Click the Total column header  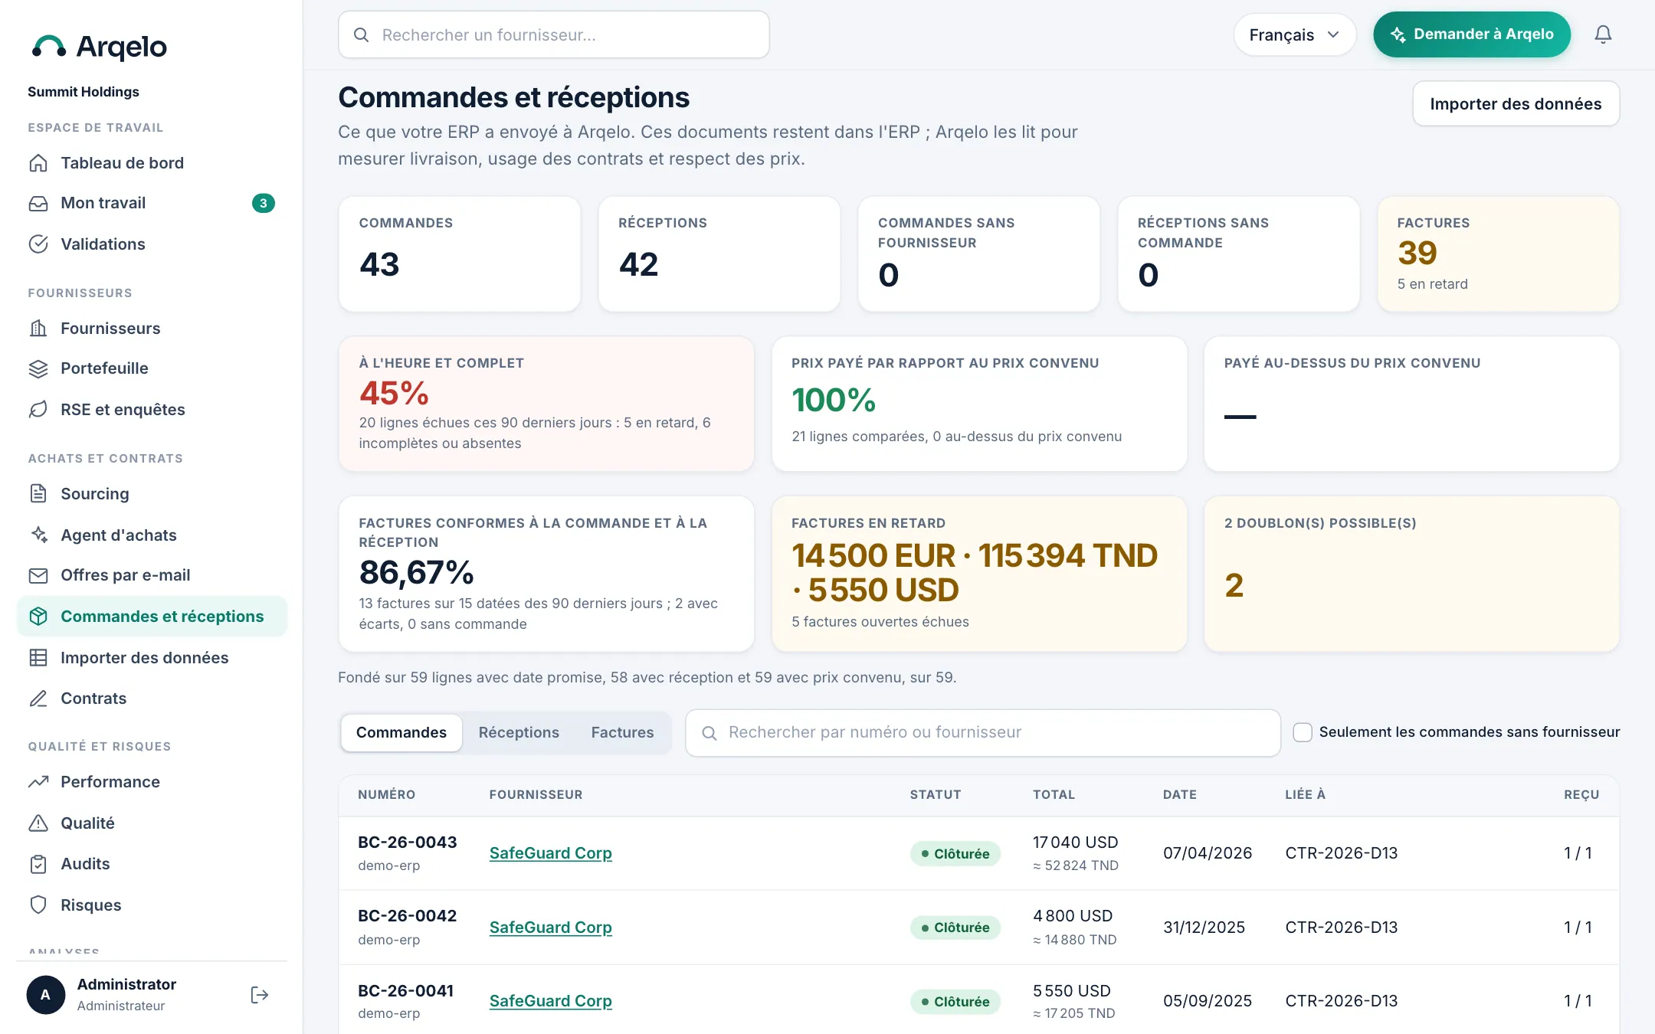[1054, 795]
